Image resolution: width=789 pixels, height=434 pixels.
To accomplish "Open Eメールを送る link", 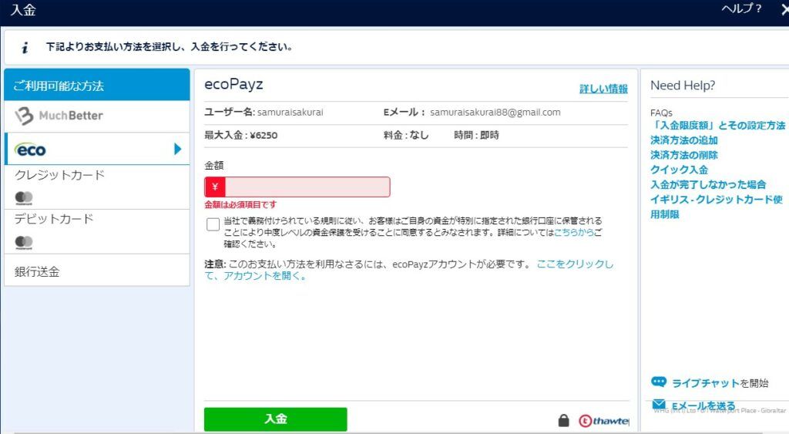I will [703, 405].
